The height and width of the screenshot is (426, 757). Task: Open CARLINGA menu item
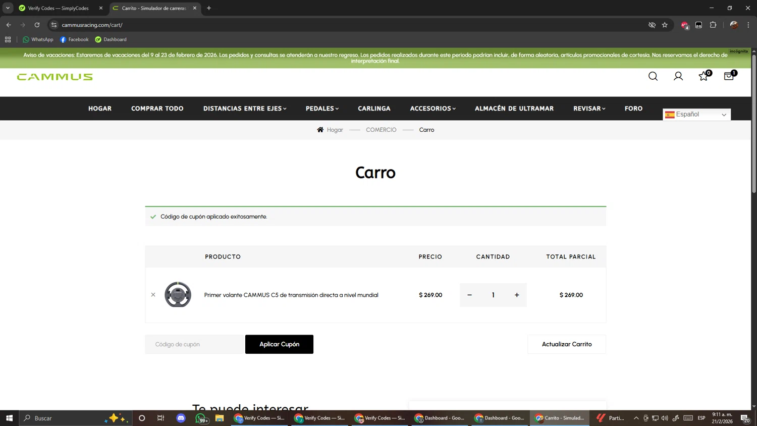[374, 109]
